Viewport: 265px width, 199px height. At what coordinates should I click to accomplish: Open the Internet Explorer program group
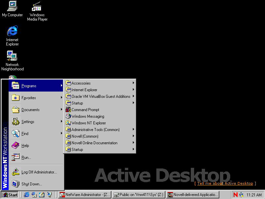[100, 90]
